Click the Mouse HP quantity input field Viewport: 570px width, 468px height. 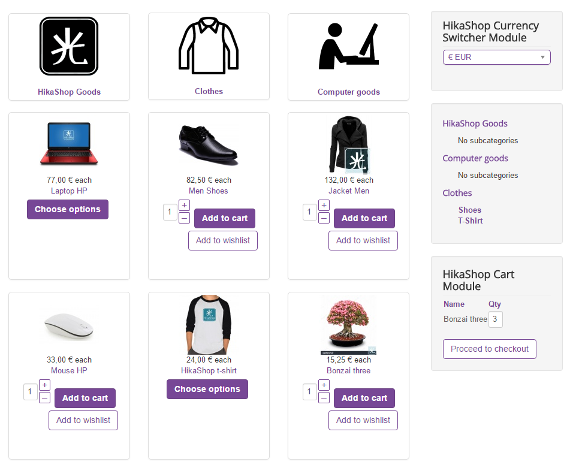[x=31, y=392]
